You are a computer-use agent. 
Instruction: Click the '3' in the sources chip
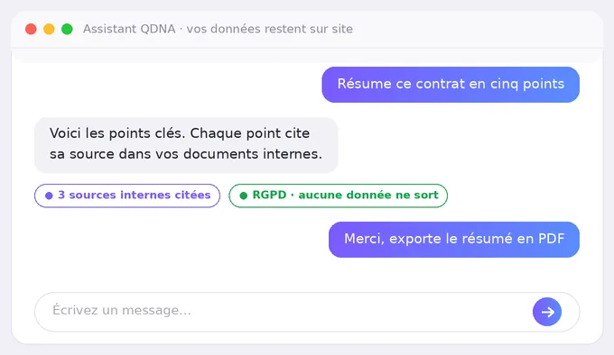[x=61, y=195]
